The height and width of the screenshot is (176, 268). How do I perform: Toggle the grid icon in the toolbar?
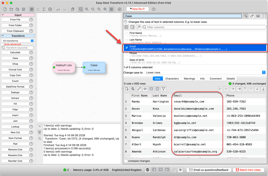click(111, 9)
